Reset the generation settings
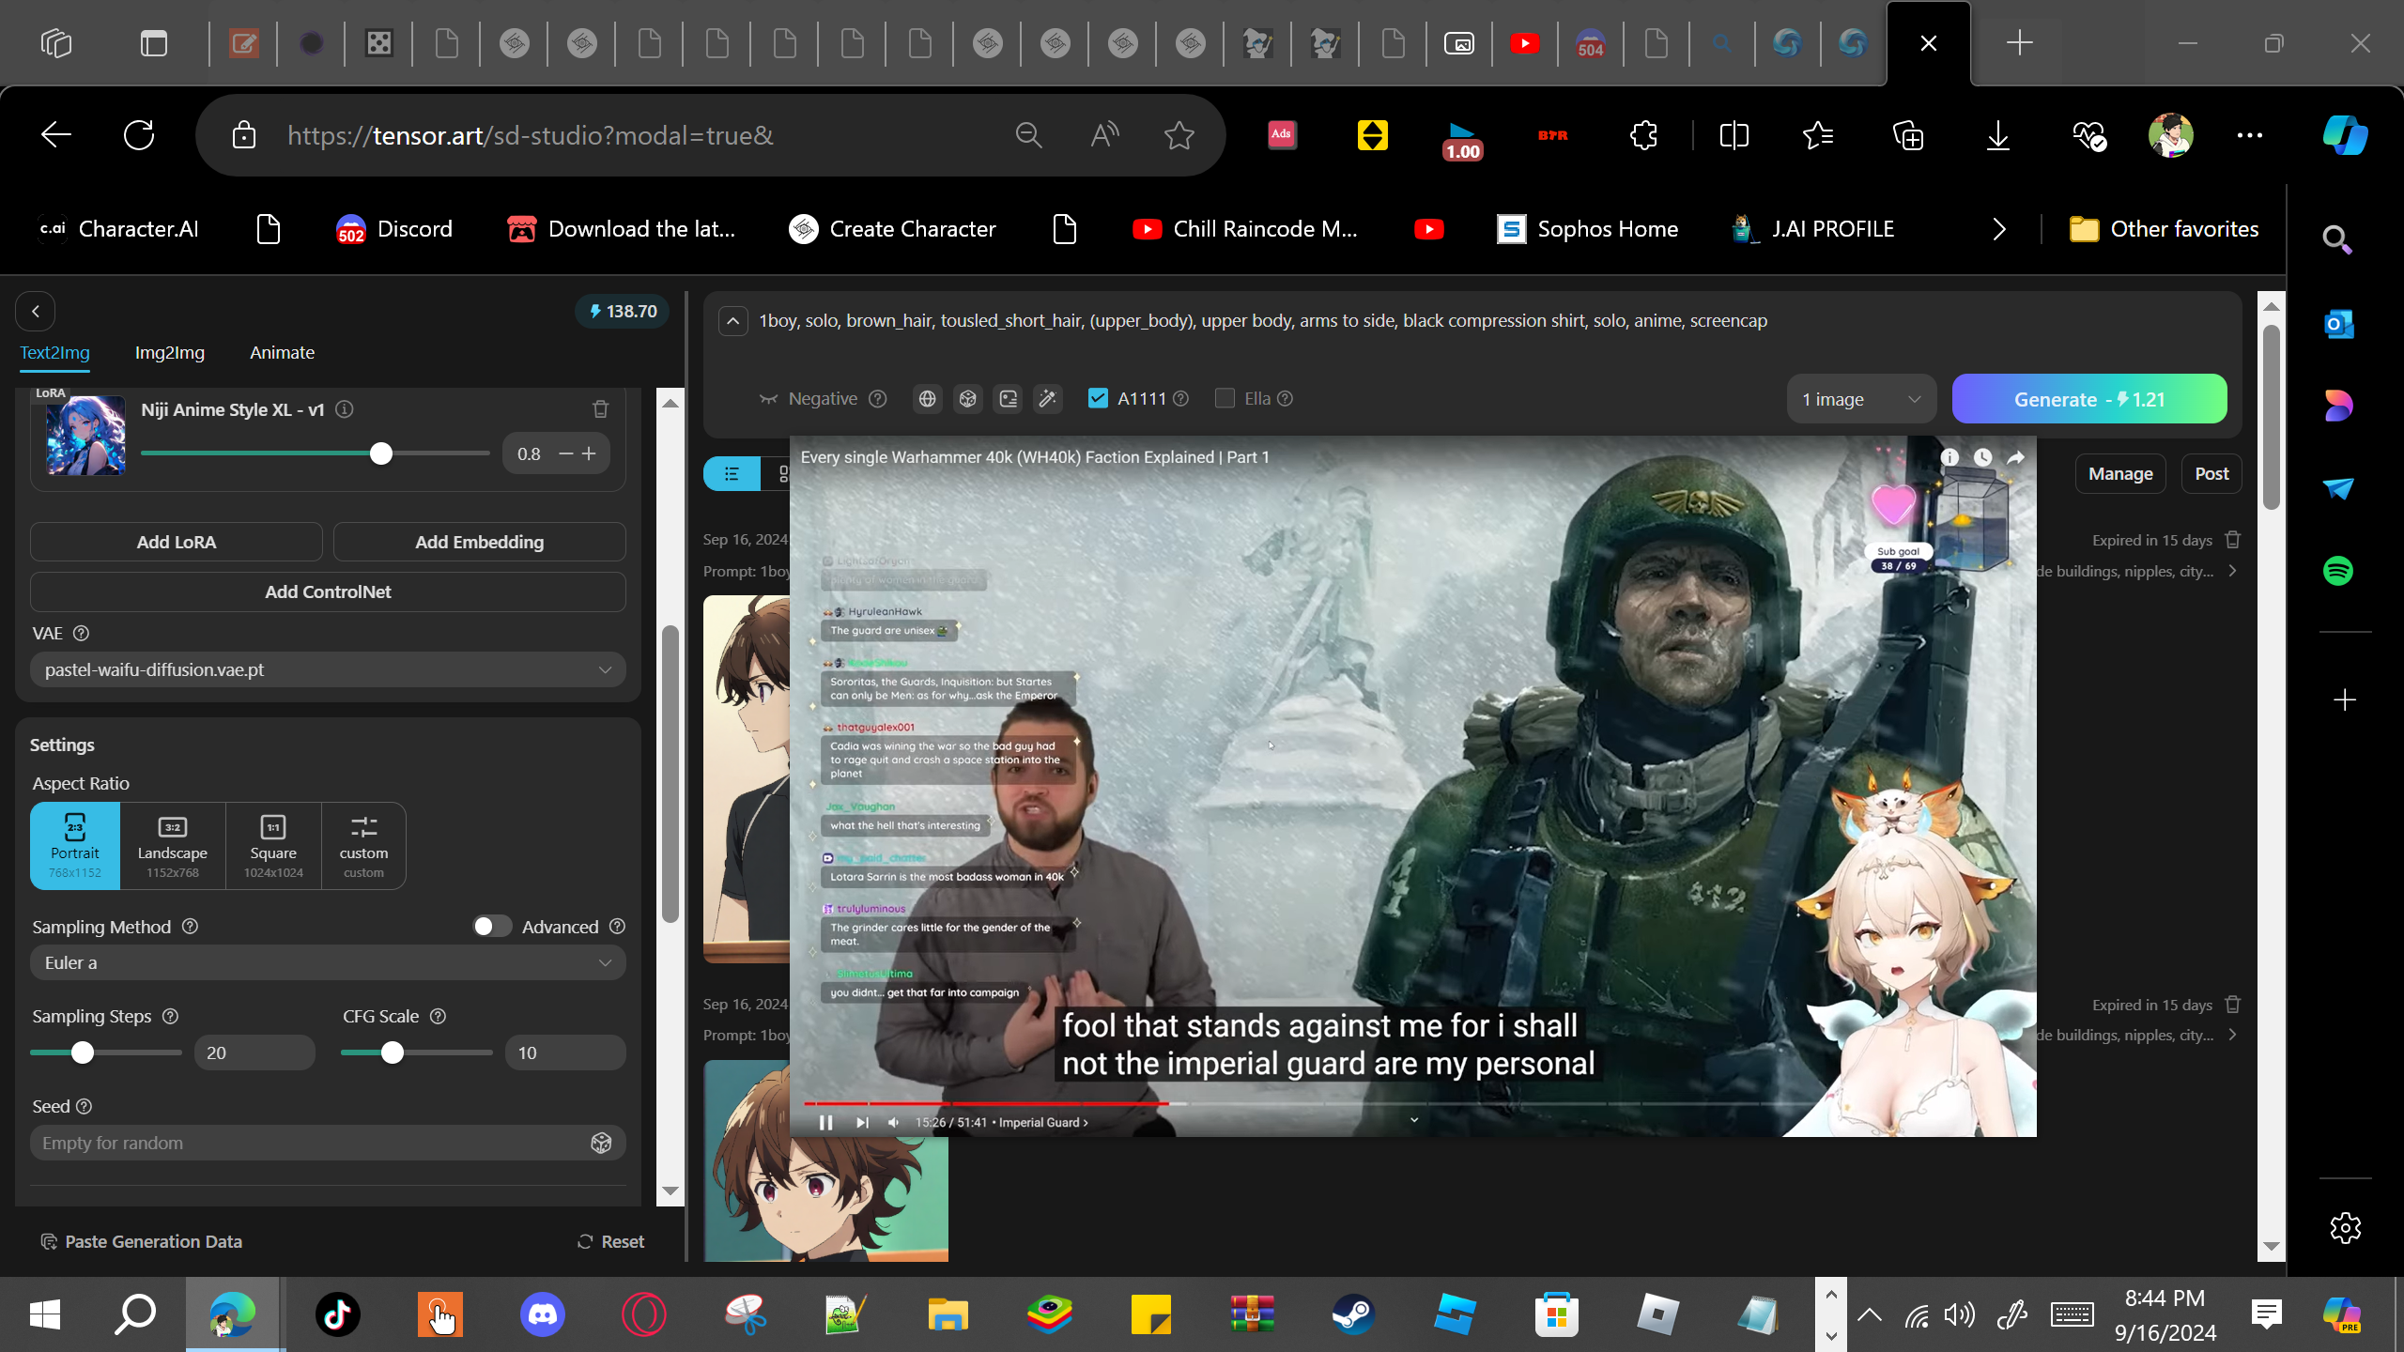 click(x=610, y=1241)
